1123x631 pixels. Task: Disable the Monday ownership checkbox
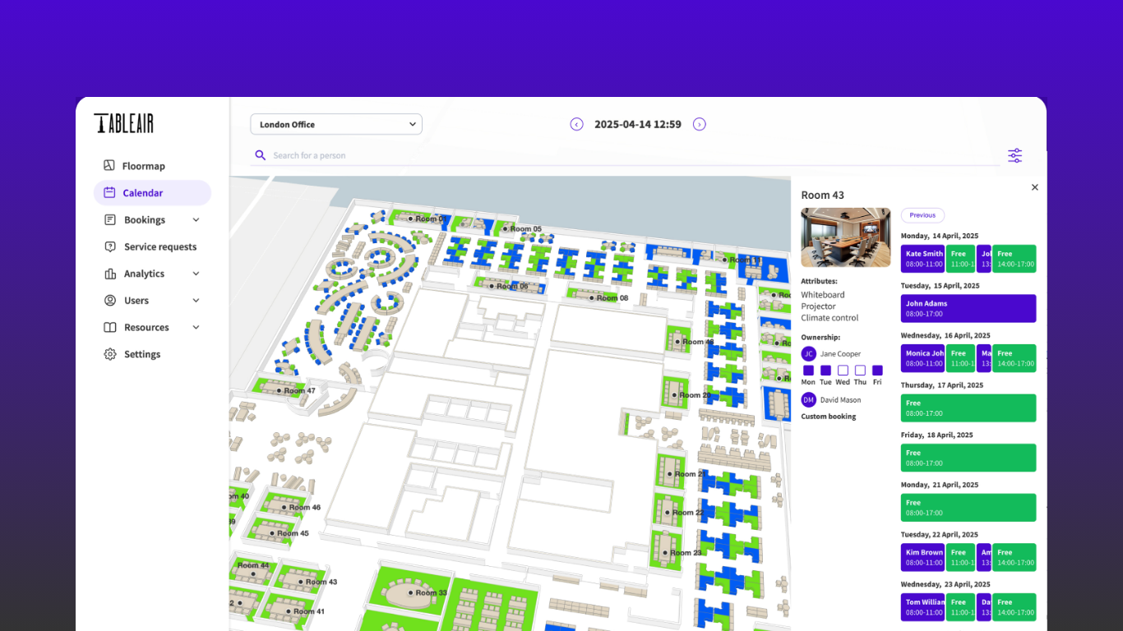(808, 371)
